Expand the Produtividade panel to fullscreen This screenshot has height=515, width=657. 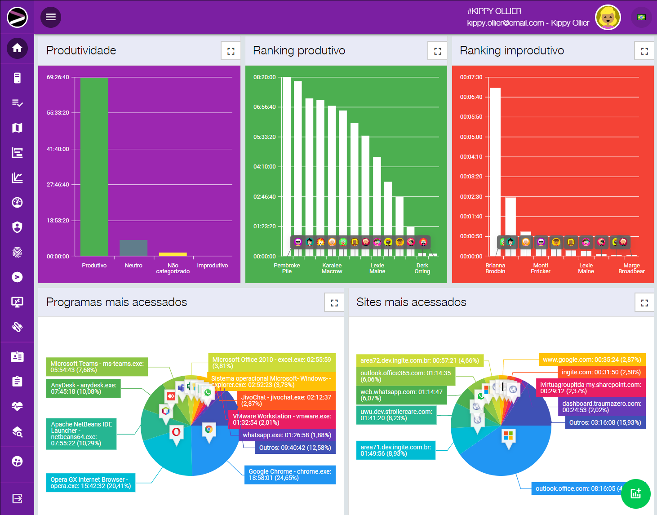[231, 51]
